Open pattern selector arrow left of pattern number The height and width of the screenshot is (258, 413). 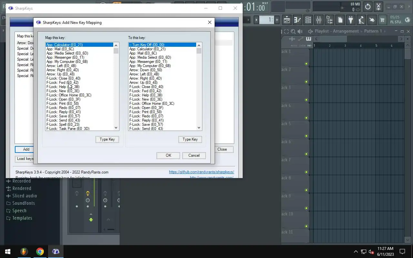coord(257,20)
